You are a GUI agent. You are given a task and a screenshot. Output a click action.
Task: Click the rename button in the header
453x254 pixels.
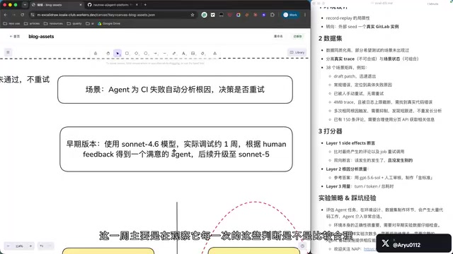click(x=278, y=36)
